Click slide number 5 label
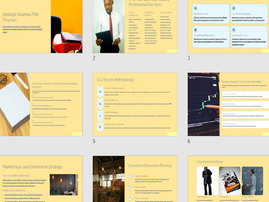The width and height of the screenshot is (269, 202). 94,141
